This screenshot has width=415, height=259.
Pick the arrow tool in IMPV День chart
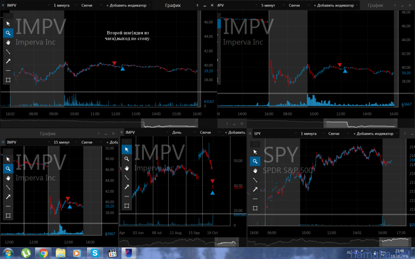point(127,187)
